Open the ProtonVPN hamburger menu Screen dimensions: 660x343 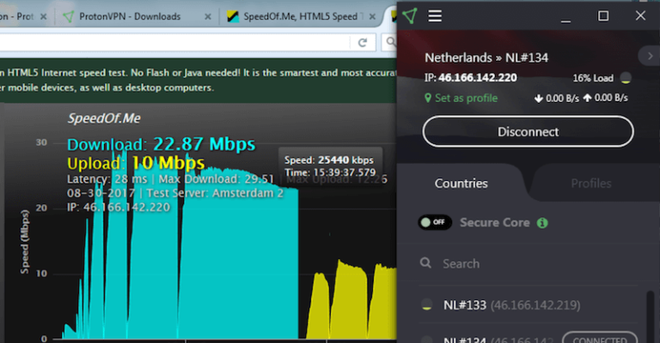tap(436, 15)
